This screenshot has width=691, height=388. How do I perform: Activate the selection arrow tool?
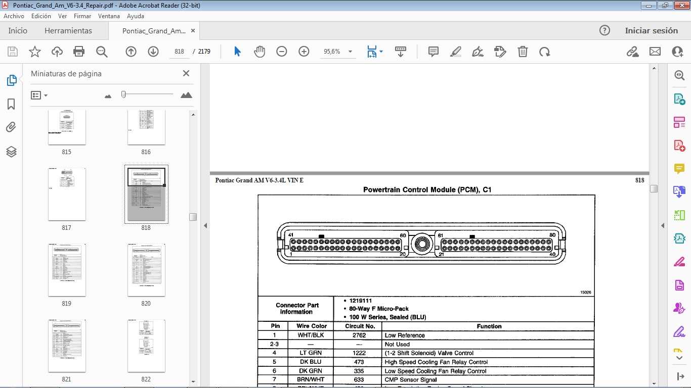(x=237, y=52)
